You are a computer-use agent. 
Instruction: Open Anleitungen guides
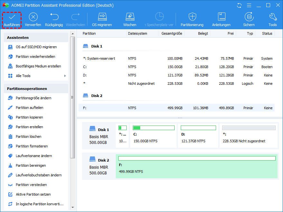(x=221, y=17)
